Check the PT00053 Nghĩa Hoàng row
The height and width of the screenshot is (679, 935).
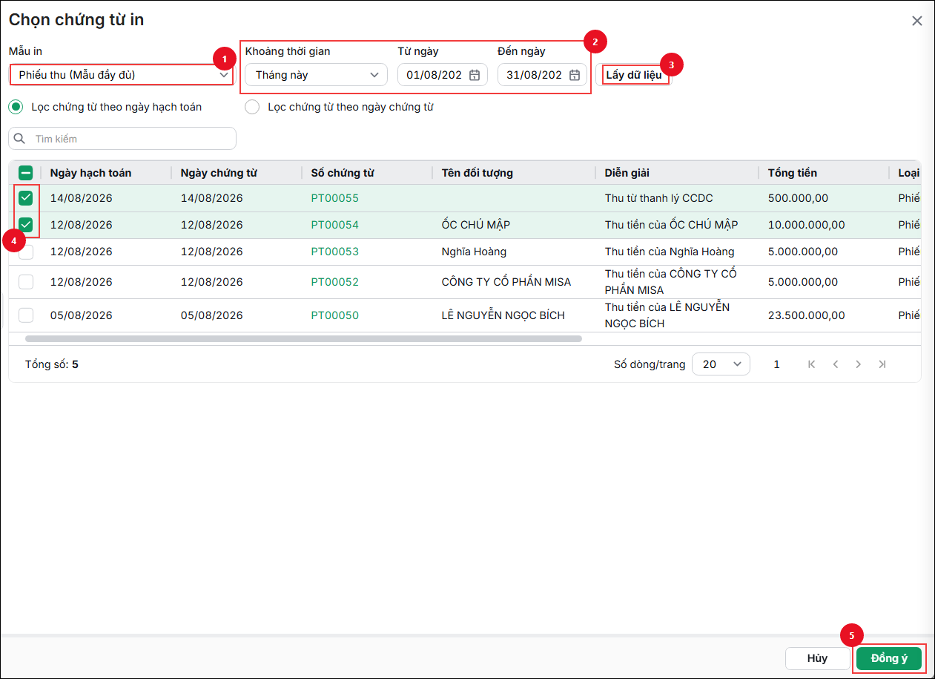26,252
